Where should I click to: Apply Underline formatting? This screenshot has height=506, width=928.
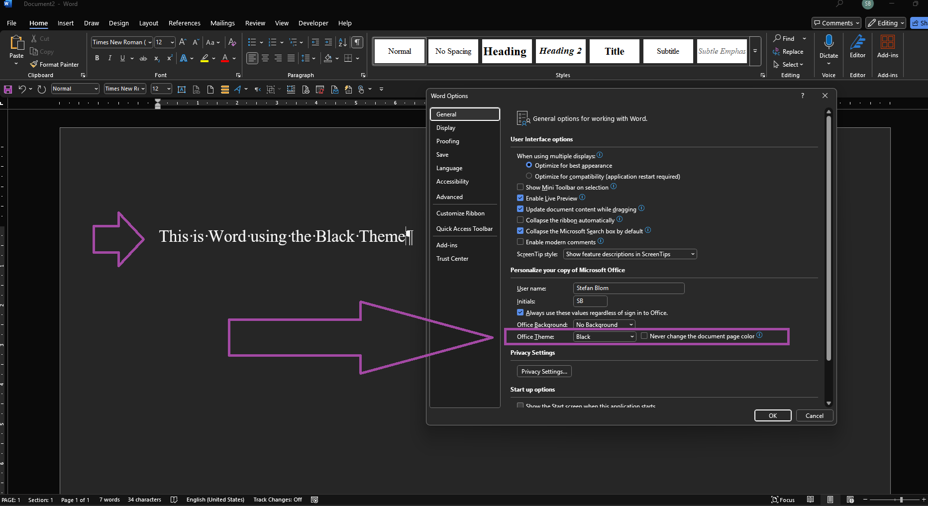click(122, 58)
